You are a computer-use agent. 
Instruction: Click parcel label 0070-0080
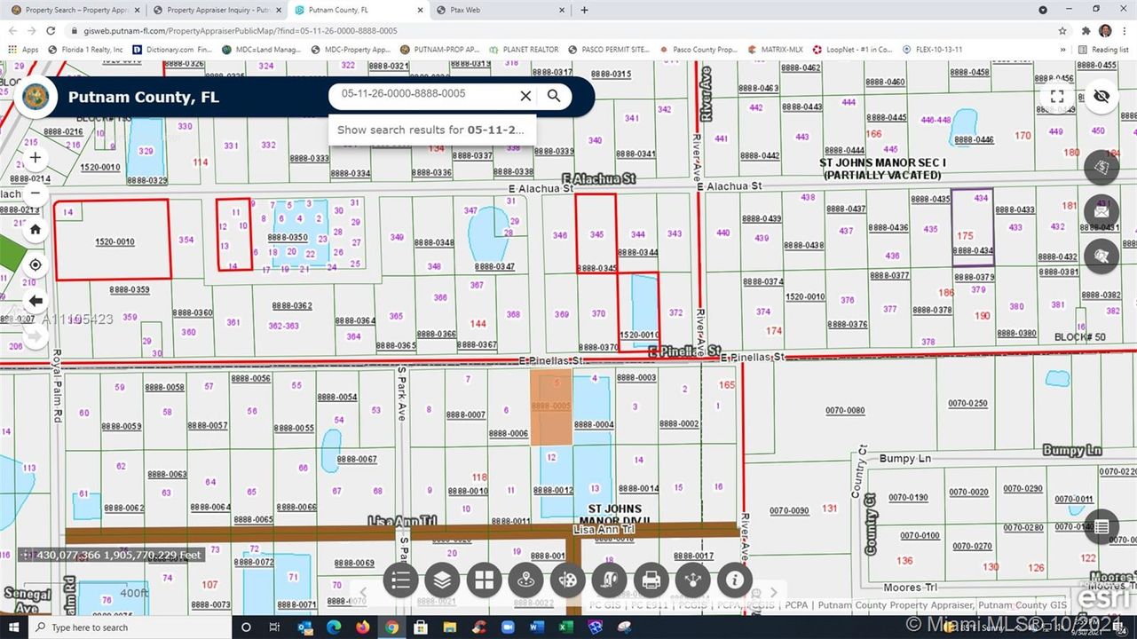(844, 411)
